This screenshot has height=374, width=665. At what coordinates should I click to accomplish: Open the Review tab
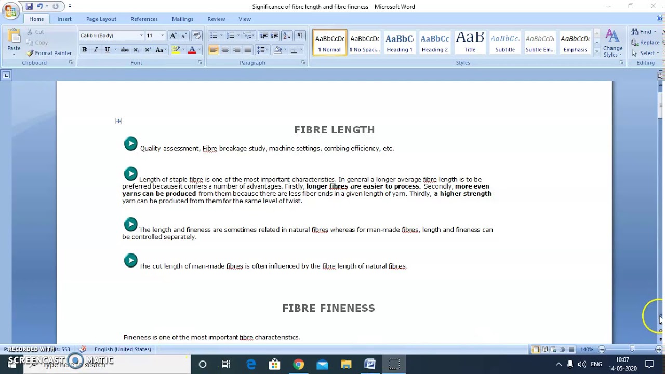pyautogui.click(x=216, y=19)
